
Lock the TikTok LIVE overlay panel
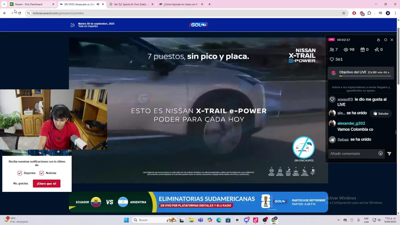pos(378,40)
